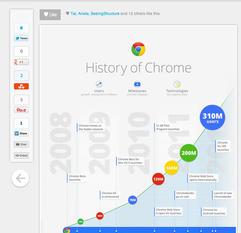The height and width of the screenshot is (233, 241).
Task: Click 'Chrome Web Store opens internationally' label
Action: tap(203, 178)
